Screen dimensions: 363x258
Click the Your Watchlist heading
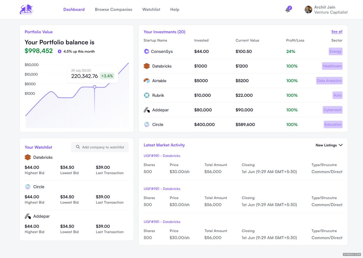coord(38,147)
